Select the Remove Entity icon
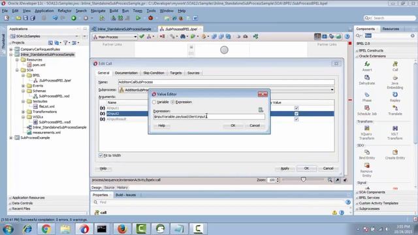The height and width of the screenshot is (235, 418). pos(367,165)
